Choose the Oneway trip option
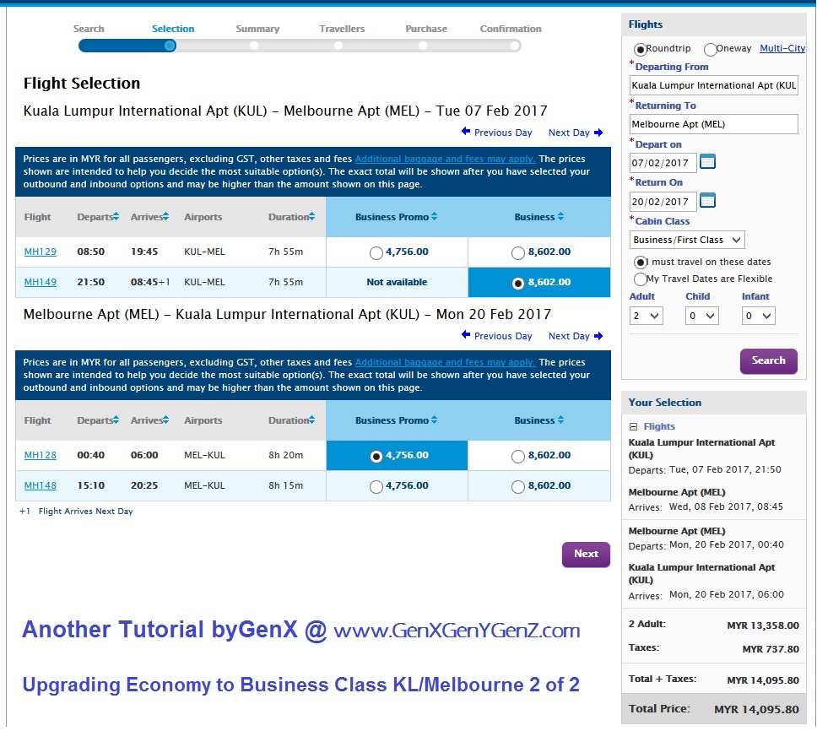The height and width of the screenshot is (731, 817). coord(711,49)
